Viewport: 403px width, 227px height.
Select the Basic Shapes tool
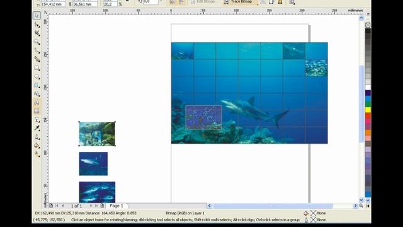point(37,94)
